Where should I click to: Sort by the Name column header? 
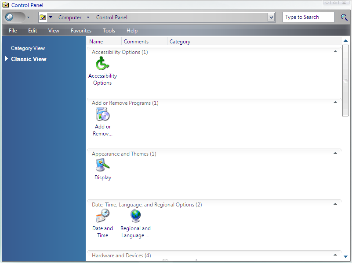click(104, 41)
